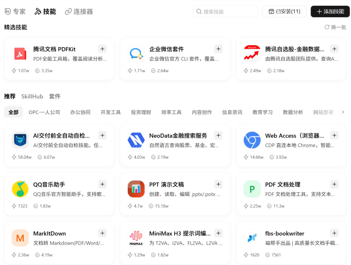This screenshot has height=265, width=351.
Task: Select the 推荐 section tab
Action: tap(10, 96)
